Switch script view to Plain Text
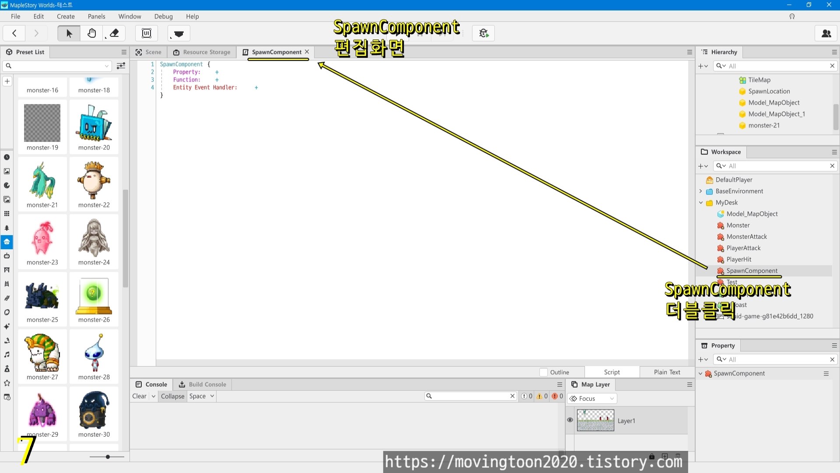840x473 pixels. [667, 372]
